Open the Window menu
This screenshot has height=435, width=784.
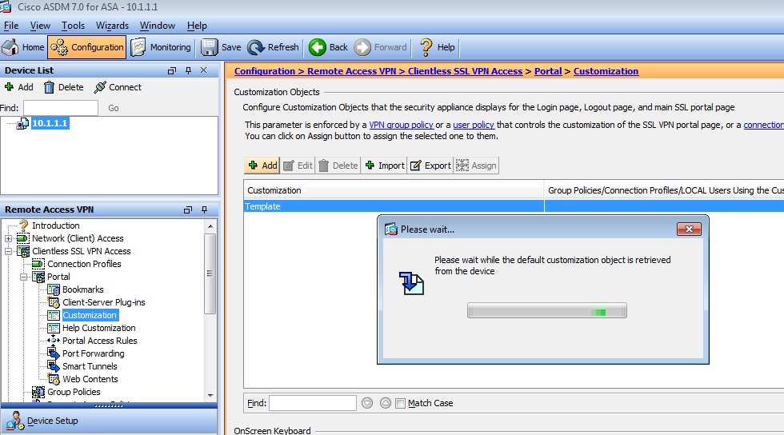coord(158,26)
